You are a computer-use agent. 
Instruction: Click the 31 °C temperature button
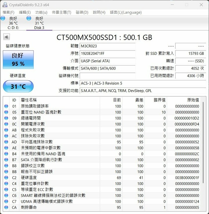[18, 86]
